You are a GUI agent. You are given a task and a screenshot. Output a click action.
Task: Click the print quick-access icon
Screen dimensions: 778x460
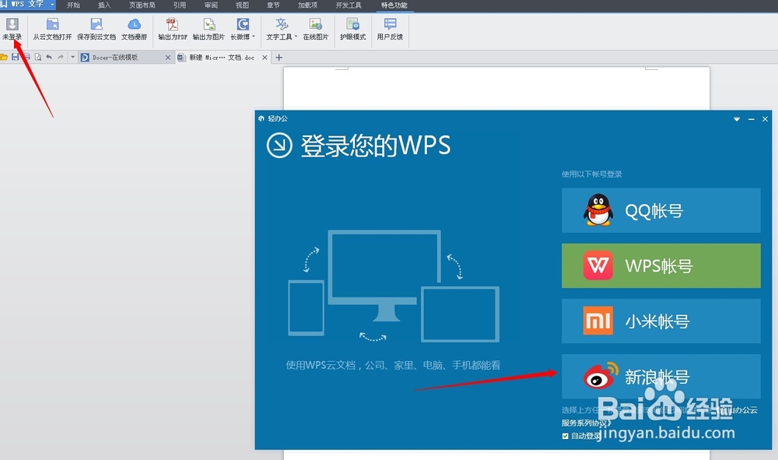[x=26, y=57]
